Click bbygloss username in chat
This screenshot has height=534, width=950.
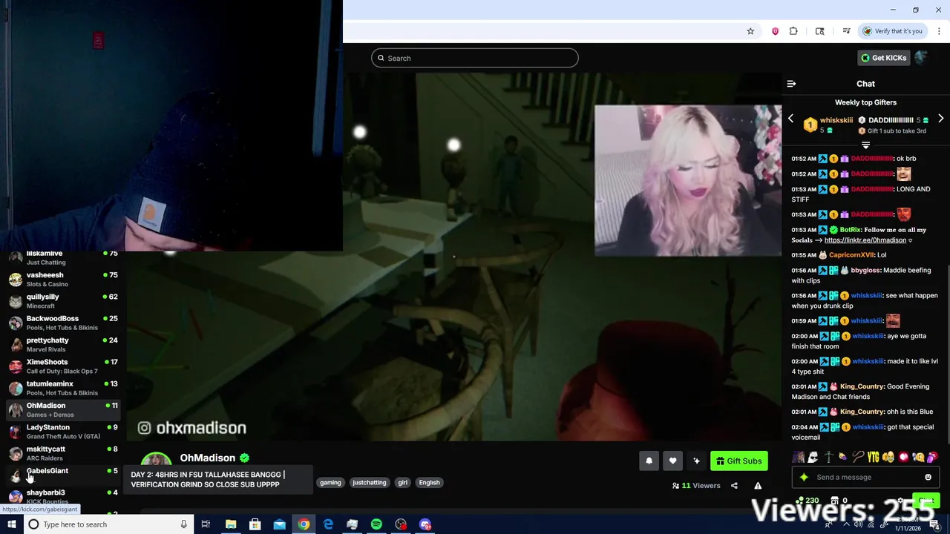click(867, 271)
